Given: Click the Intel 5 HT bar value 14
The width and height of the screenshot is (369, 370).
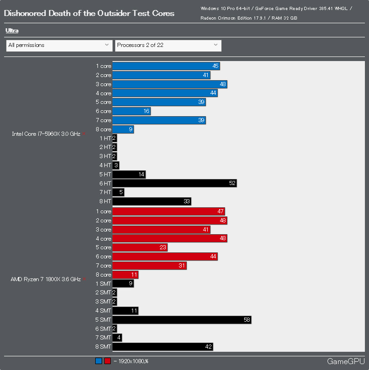Looking at the screenshot, I should point(141,175).
